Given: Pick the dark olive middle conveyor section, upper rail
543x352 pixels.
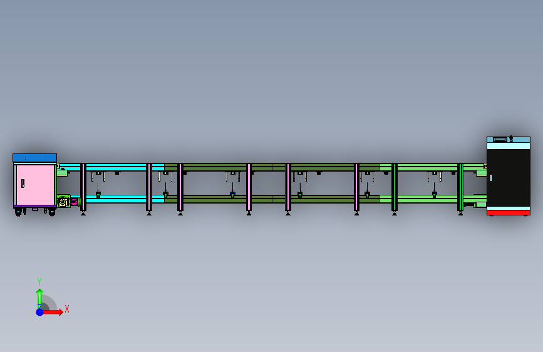Looking at the screenshot, I should (272, 167).
